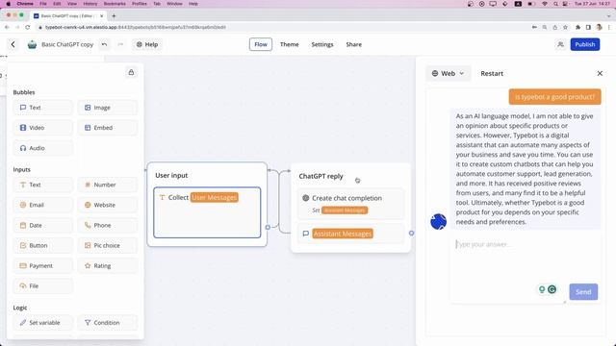Click the User input group's output endpoint
The image size is (616, 346).
click(x=268, y=227)
